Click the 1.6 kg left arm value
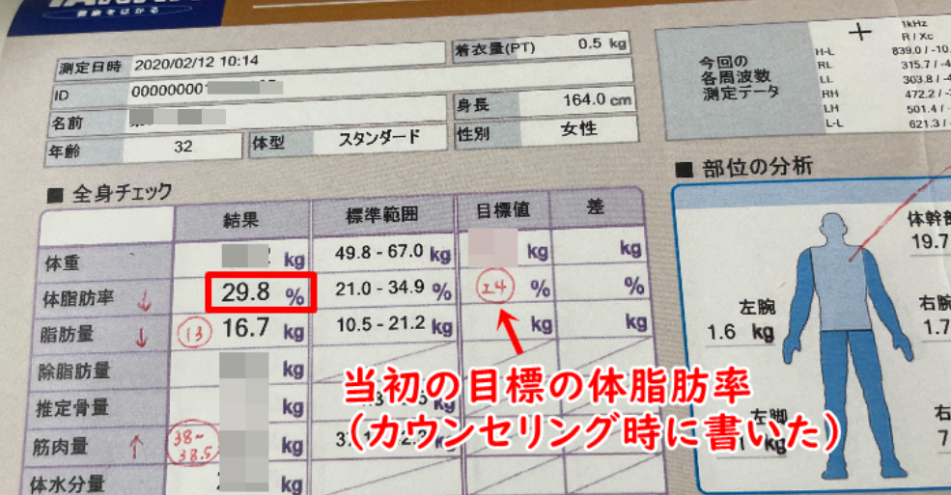Screen dimensions: 951x495 [740, 333]
